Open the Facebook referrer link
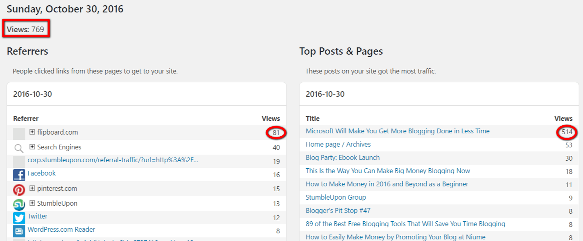This screenshot has width=583, height=241. [41, 174]
